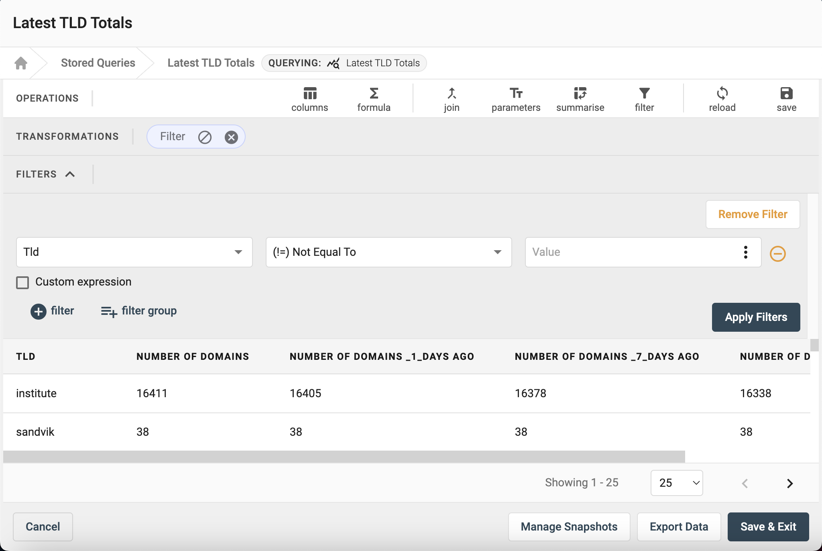Go to home via house icon

click(x=21, y=63)
